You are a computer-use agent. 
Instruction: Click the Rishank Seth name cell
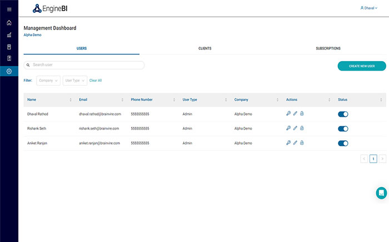point(37,129)
